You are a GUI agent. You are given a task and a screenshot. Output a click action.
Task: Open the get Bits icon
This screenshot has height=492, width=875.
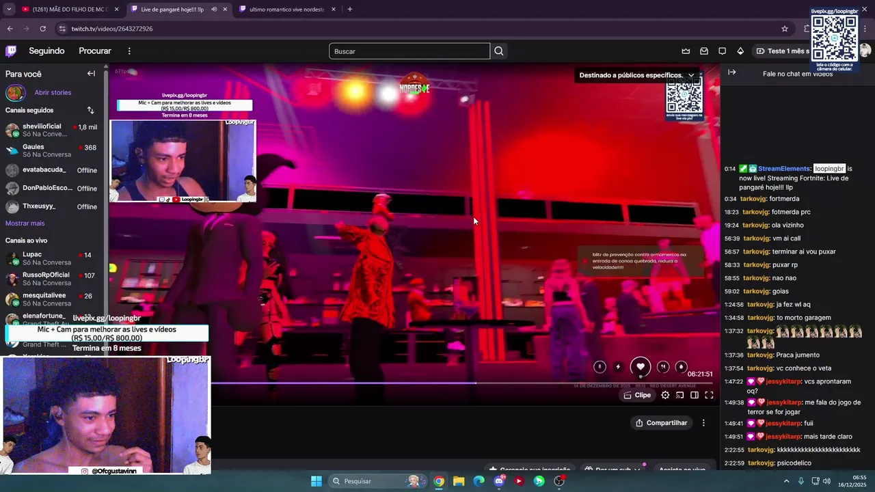[x=740, y=51]
